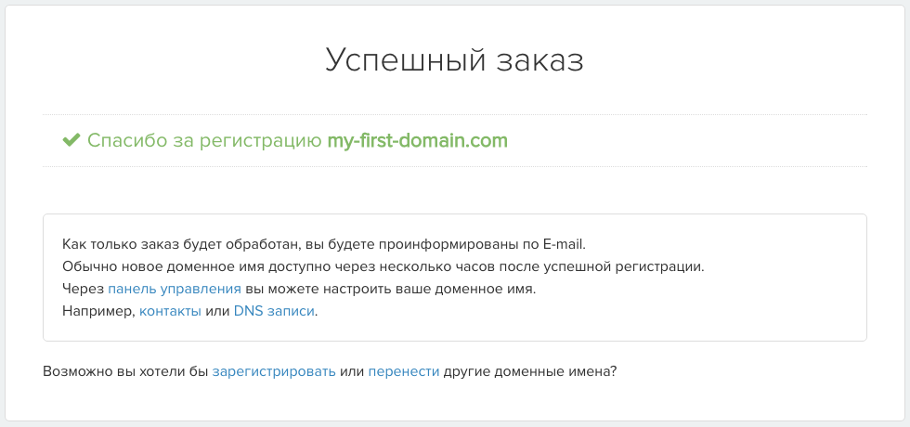Click the word Через before панель управления
Image resolution: width=910 pixels, height=427 pixels.
coord(83,289)
